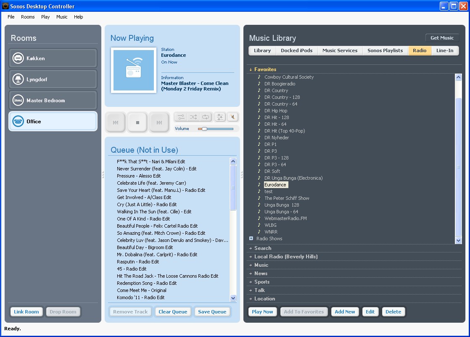The height and width of the screenshot is (337, 470).
Task: Click note icon beside DR Hip Hop
Action: point(259,110)
